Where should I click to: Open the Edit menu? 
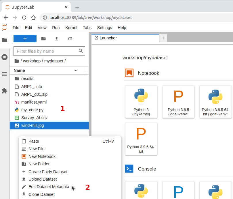click(x=28, y=28)
